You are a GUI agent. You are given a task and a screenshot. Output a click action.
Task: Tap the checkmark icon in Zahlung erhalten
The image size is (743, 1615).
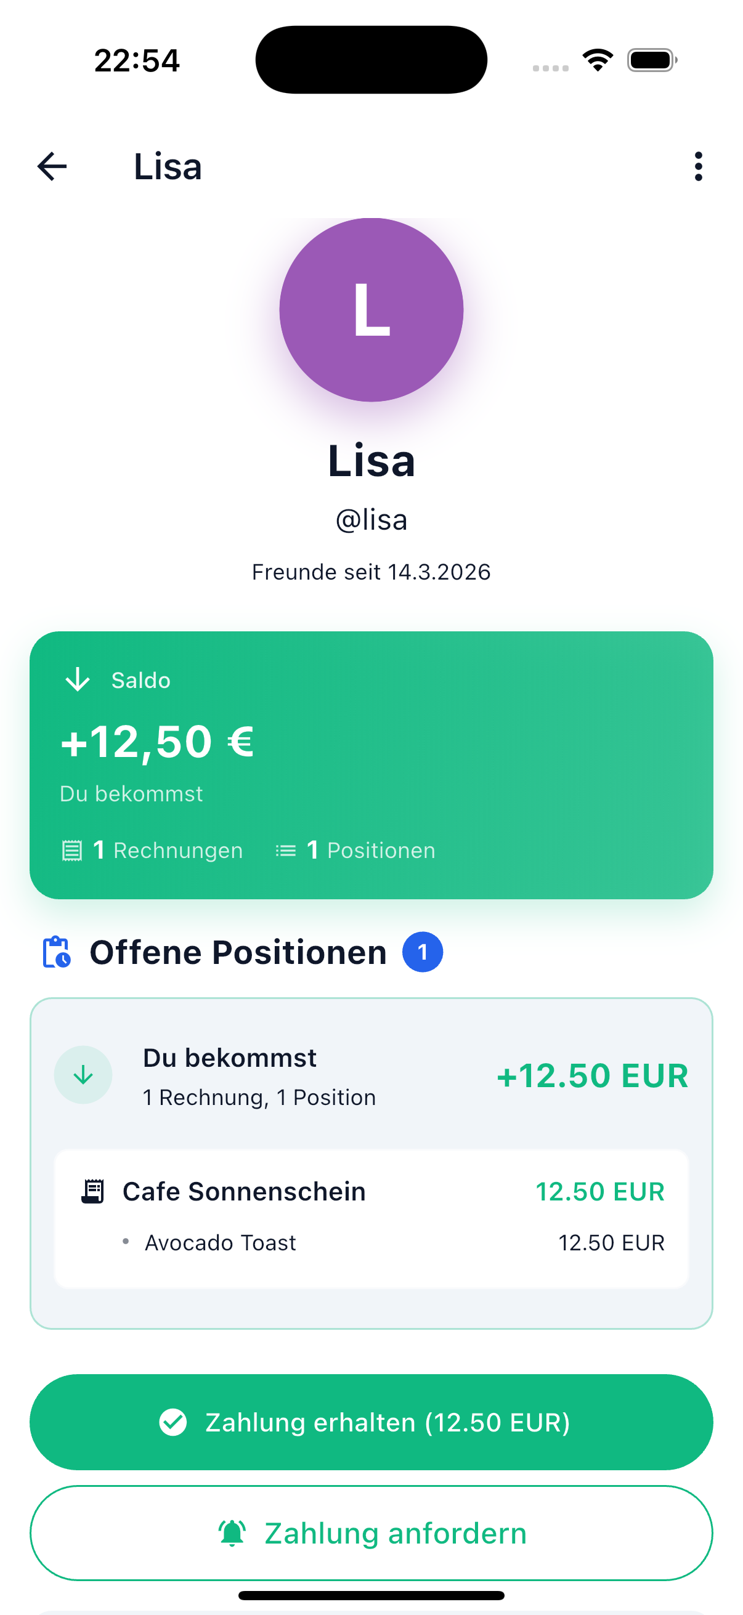(173, 1422)
